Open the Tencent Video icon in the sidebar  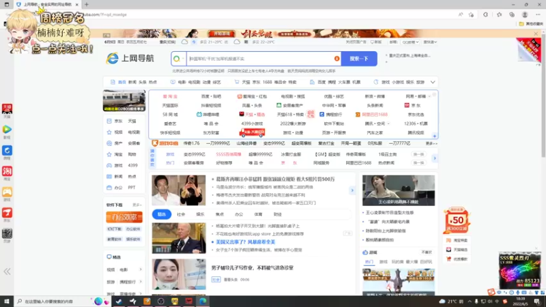coord(7,130)
